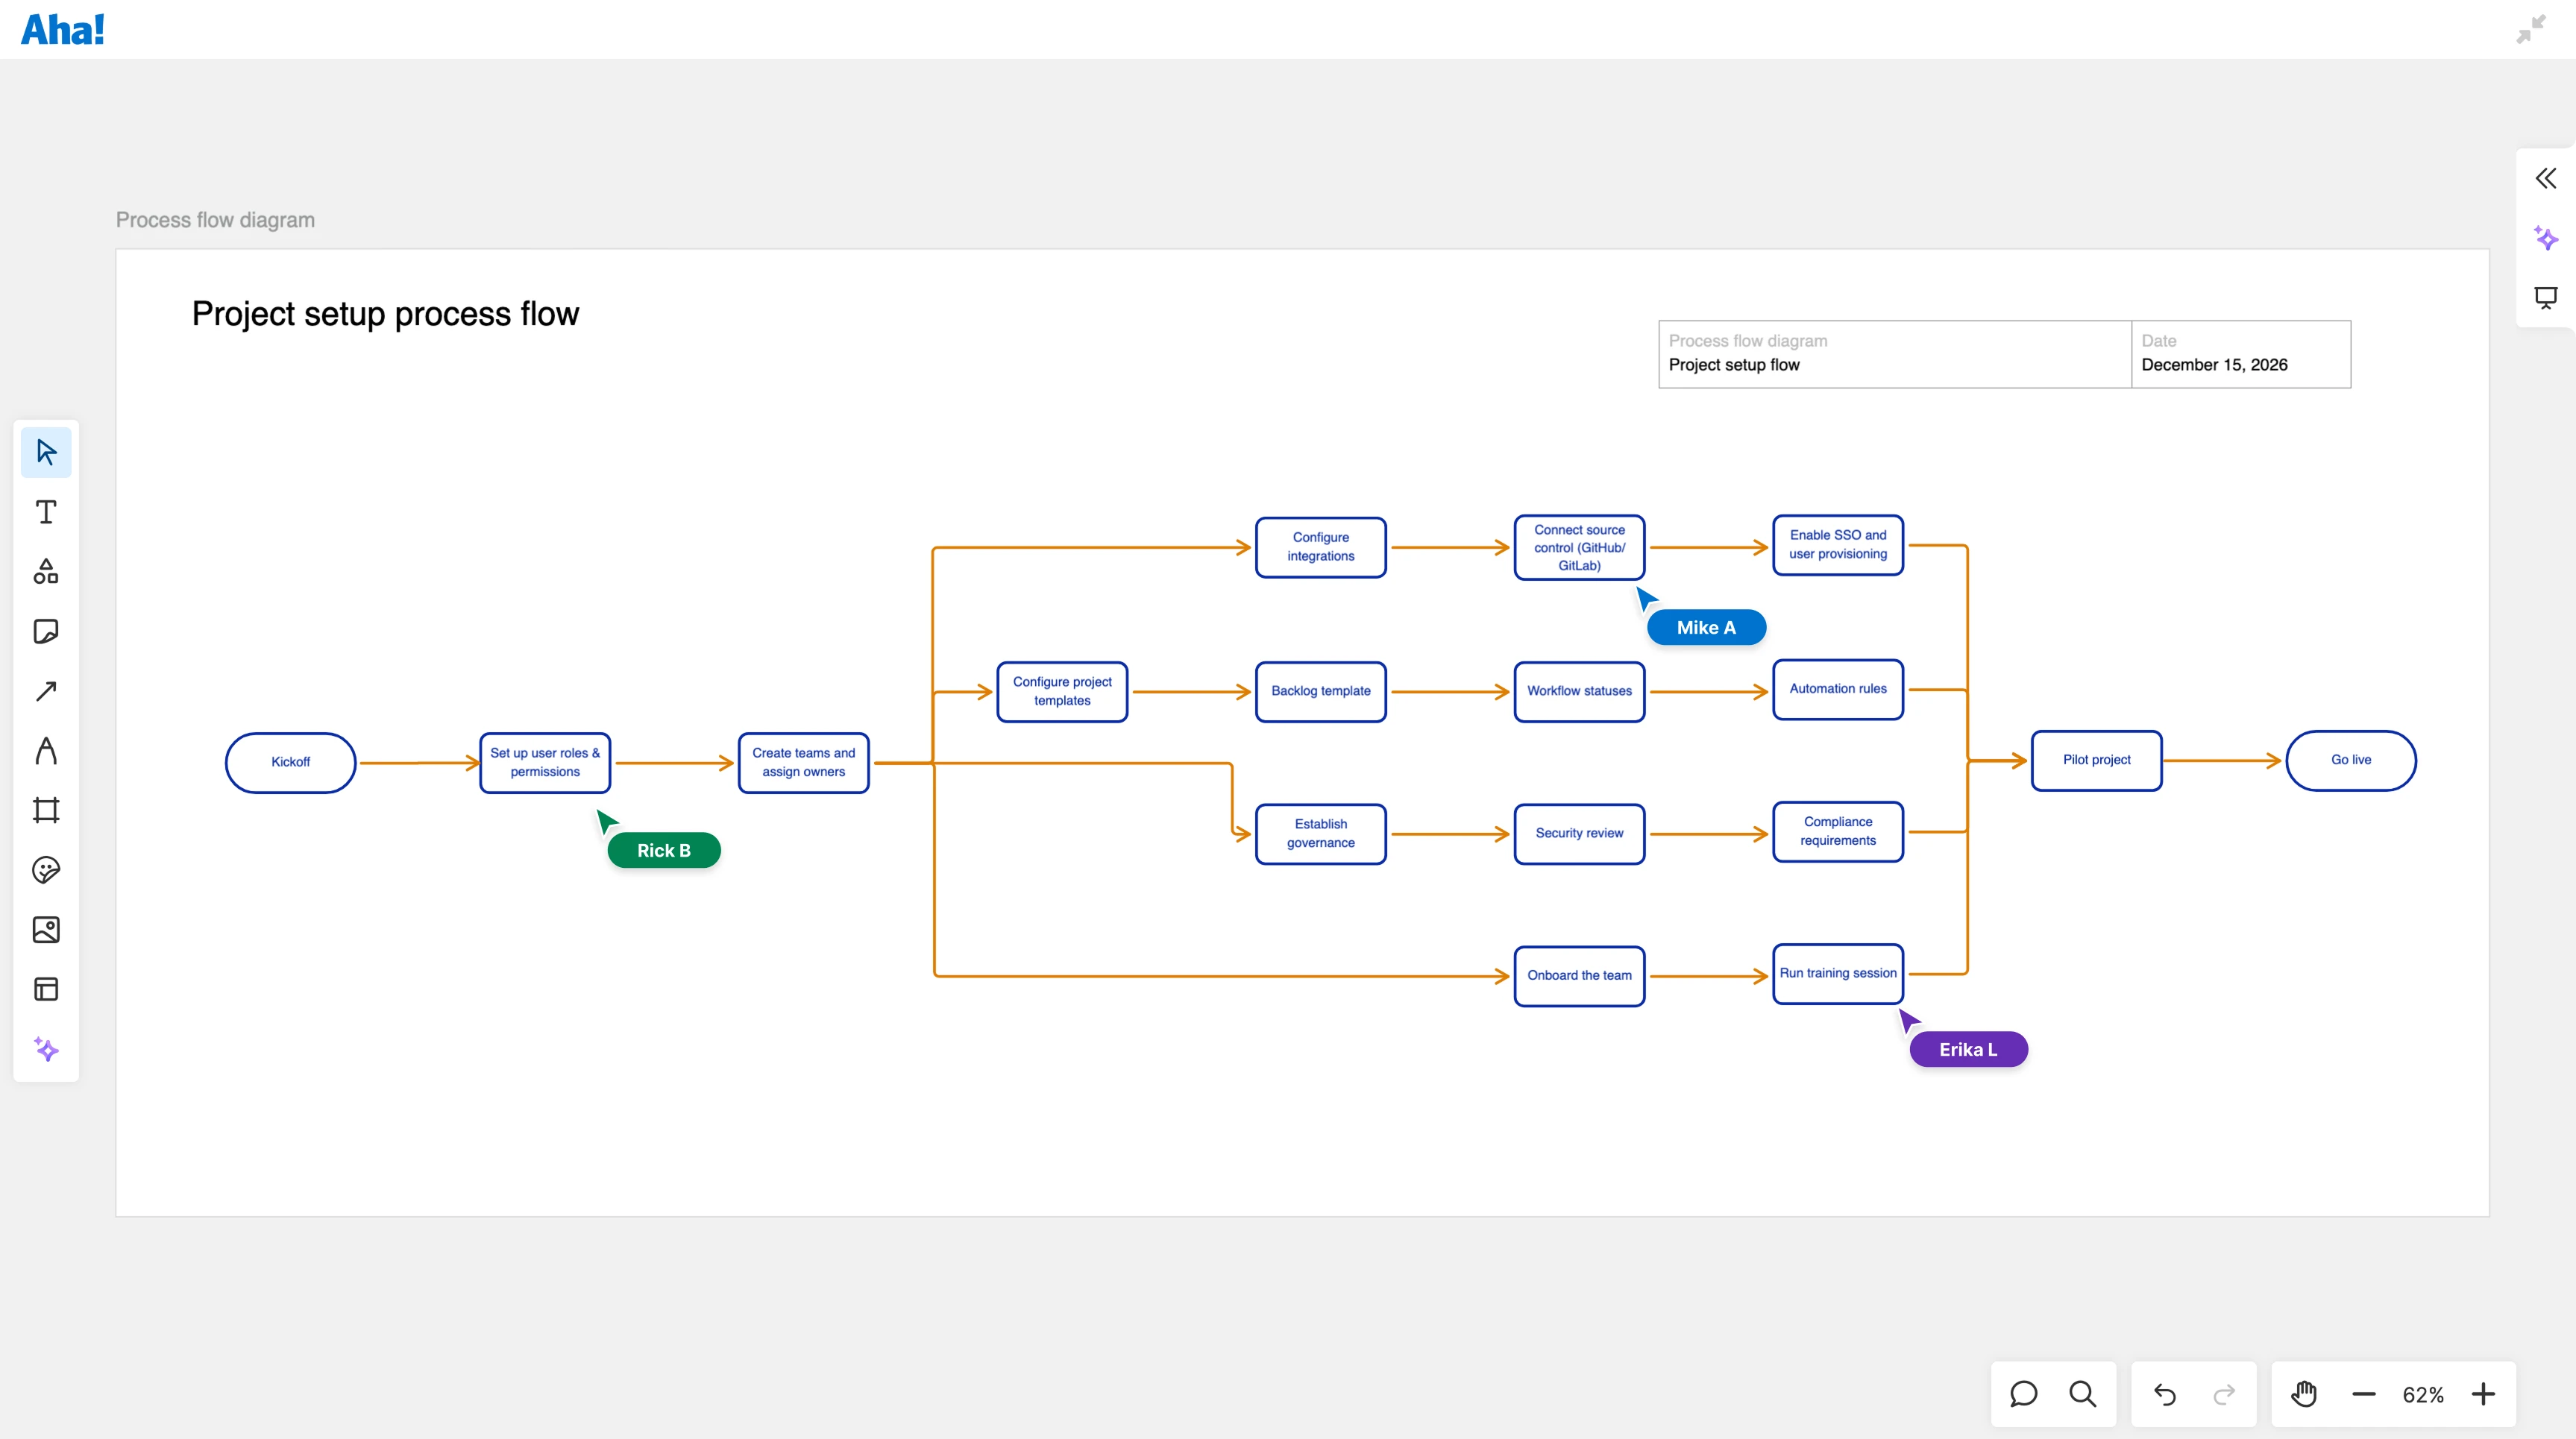Open the stickers and emoji tool
This screenshot has width=2576, height=1439.
(46, 870)
